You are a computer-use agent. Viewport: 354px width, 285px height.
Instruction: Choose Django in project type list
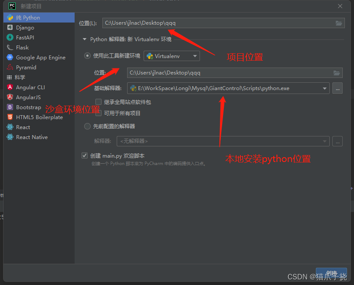coord(25,28)
